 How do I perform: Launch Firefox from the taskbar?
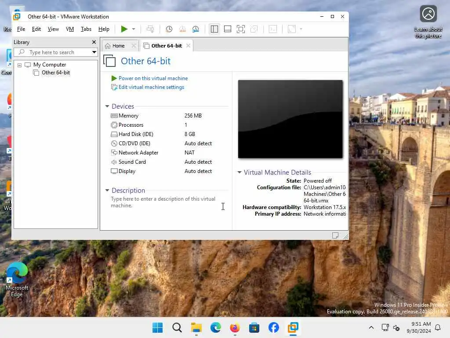pos(235,327)
